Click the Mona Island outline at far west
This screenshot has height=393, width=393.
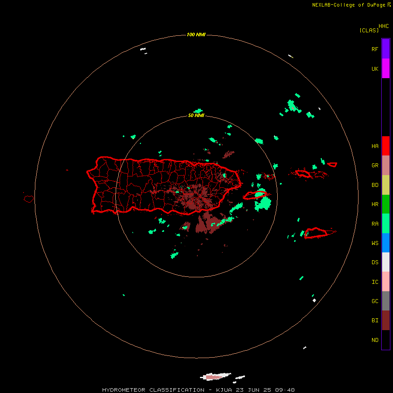pyautogui.click(x=29, y=199)
